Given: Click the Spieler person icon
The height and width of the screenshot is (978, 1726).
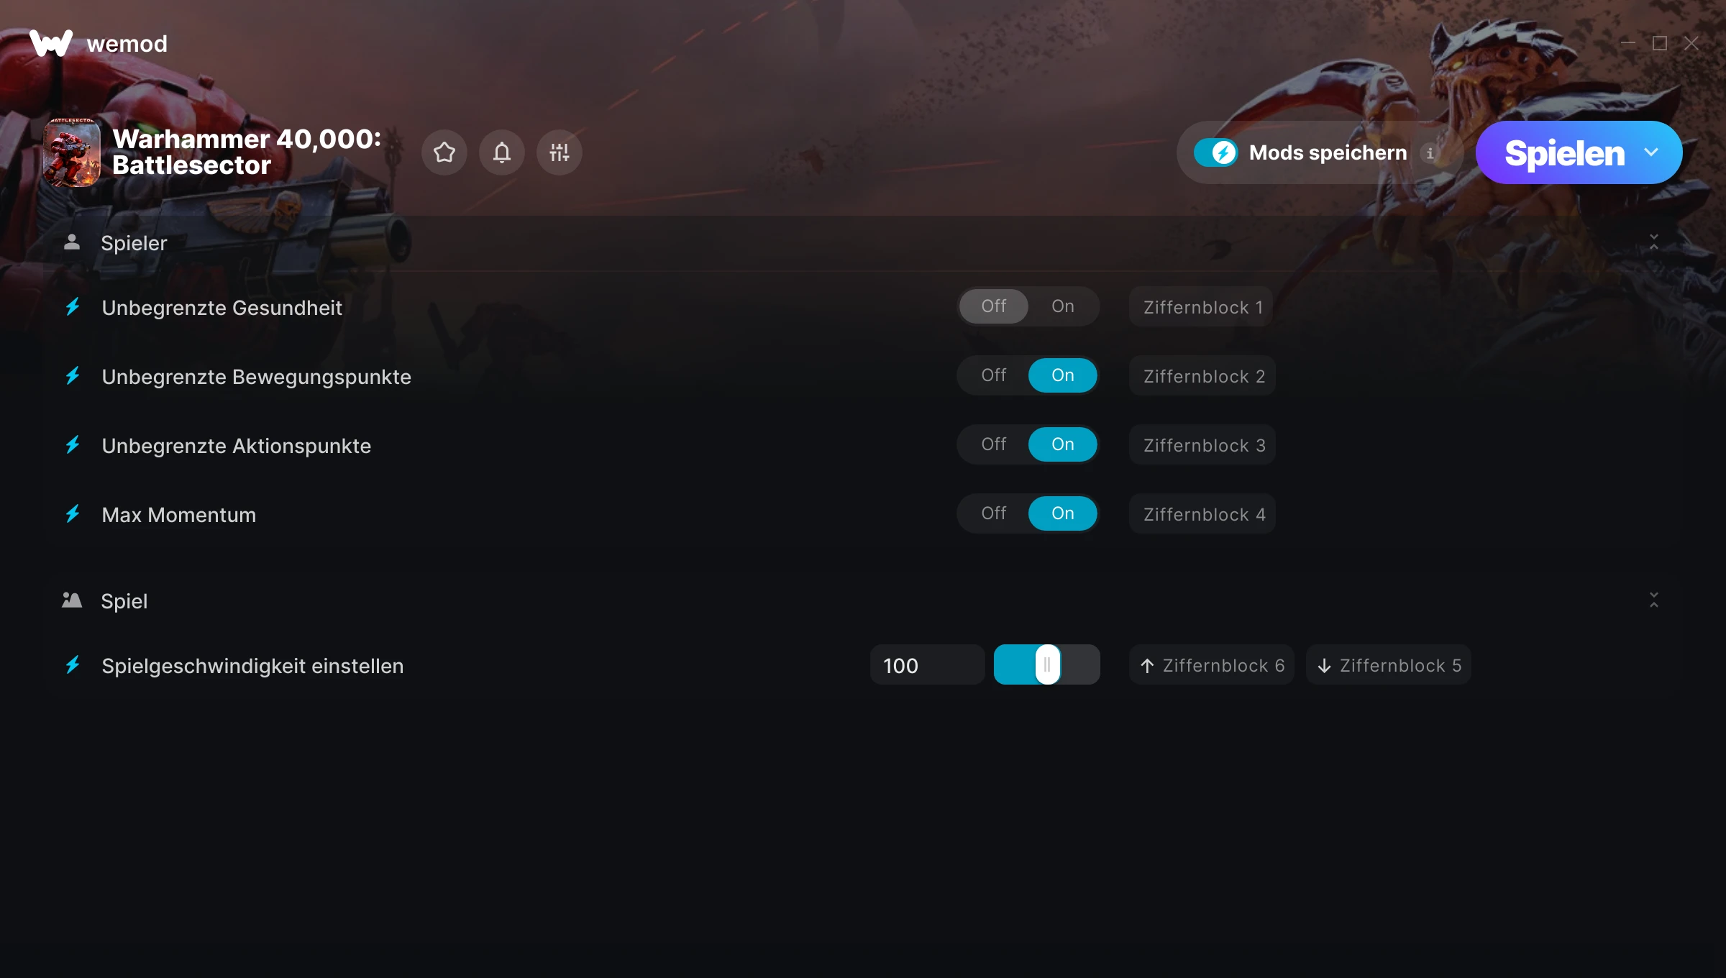Looking at the screenshot, I should click(71, 242).
